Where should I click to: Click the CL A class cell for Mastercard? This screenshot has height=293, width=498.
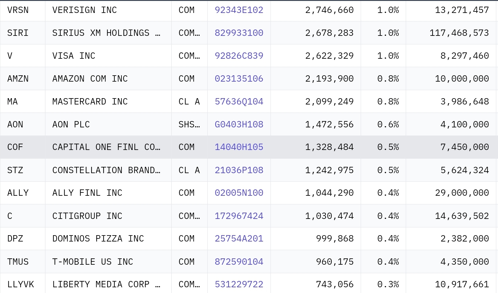pos(189,101)
